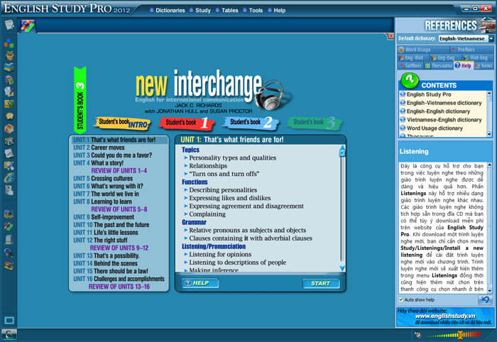Switch to the Prefixes tab

(x=471, y=50)
